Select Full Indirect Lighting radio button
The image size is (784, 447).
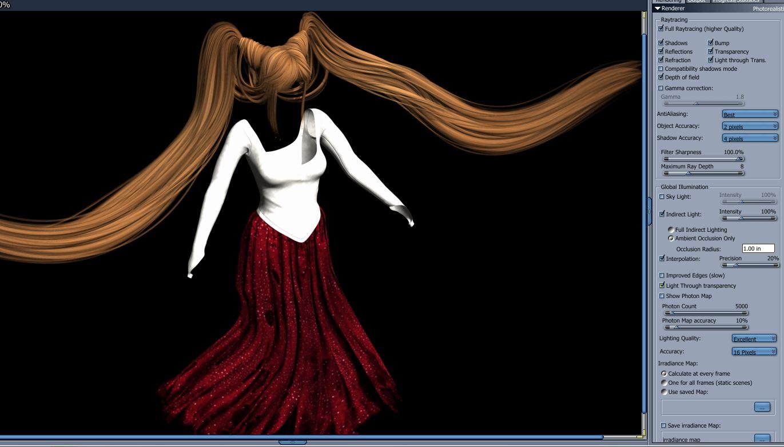(671, 229)
